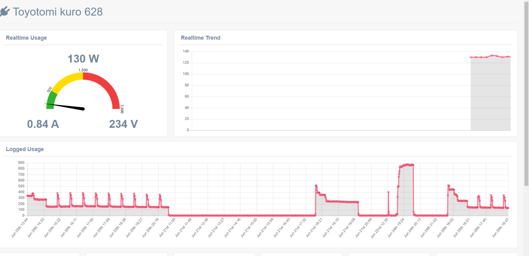Screen dimensions: 529x256
Task: Click the Jun 21st 11:00 x-axis label
Action: (x=167, y=228)
